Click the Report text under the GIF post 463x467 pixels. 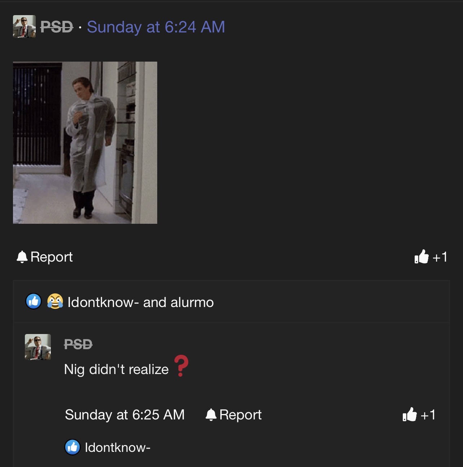52,257
